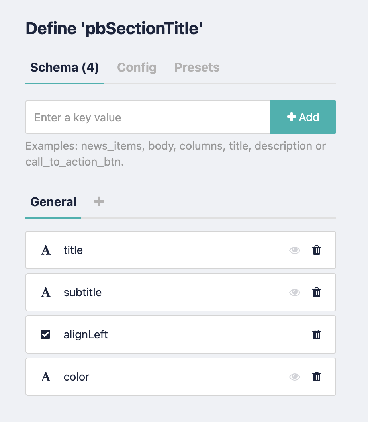Click the Enter a key value field

(148, 117)
